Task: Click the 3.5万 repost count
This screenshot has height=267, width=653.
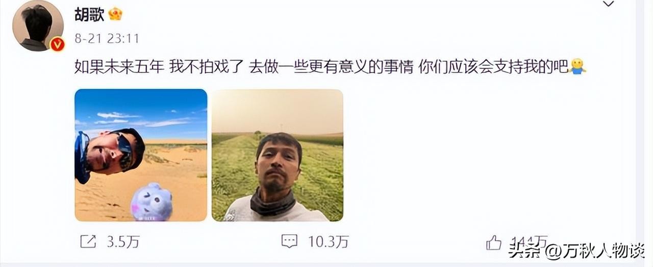Action: click(123, 242)
